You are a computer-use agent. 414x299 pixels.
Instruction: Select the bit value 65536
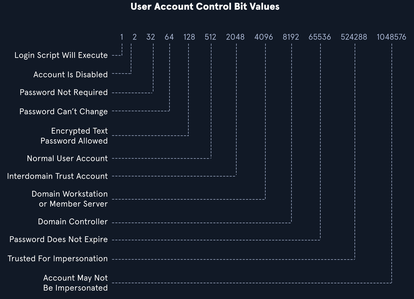point(320,37)
